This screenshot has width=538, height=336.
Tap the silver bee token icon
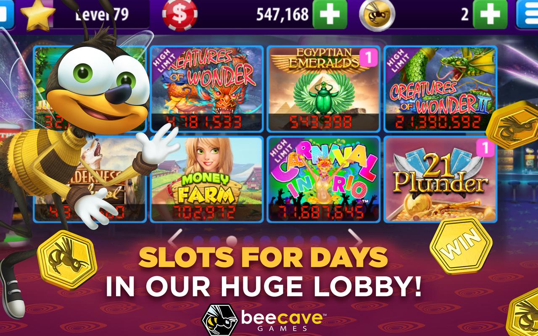pyautogui.click(x=377, y=15)
